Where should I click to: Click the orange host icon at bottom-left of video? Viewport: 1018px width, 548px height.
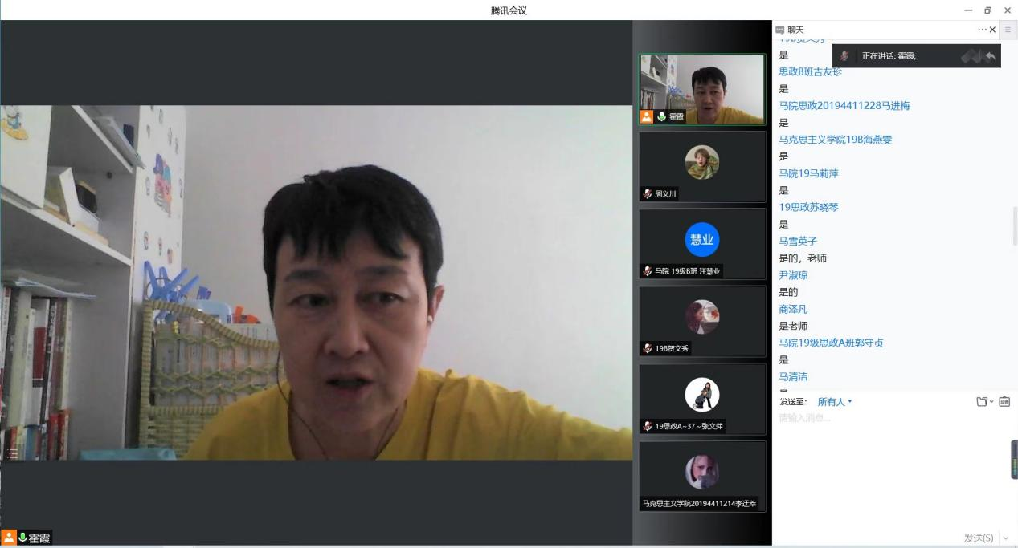(8, 538)
